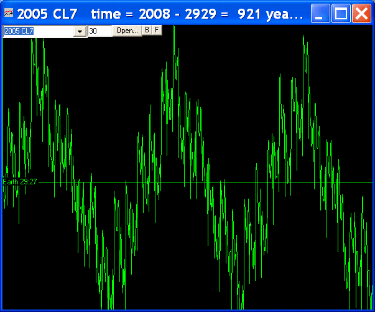Maximize the 2005 CL7 window
Viewport: 375px width, 312px height.
(x=341, y=14)
